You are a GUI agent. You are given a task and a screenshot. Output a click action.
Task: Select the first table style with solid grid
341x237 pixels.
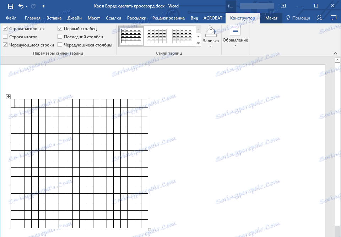[131, 36]
